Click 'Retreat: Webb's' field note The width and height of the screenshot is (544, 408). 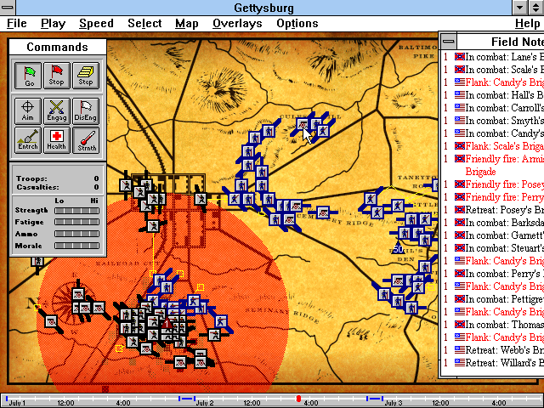(x=493, y=350)
